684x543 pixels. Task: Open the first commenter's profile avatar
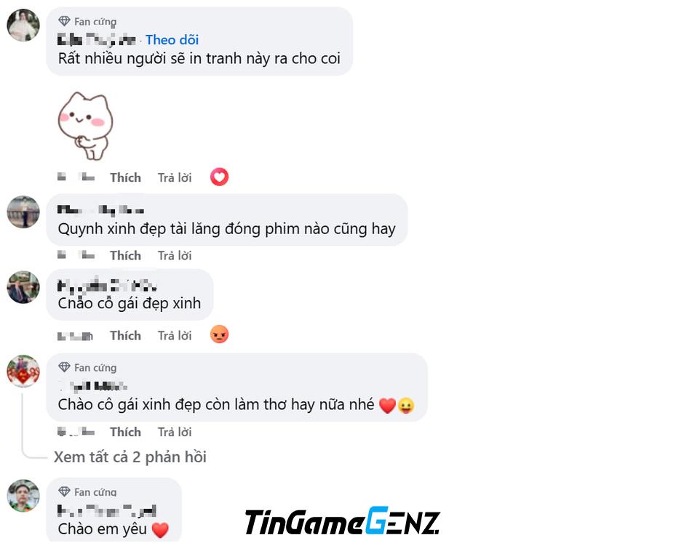click(x=23, y=25)
